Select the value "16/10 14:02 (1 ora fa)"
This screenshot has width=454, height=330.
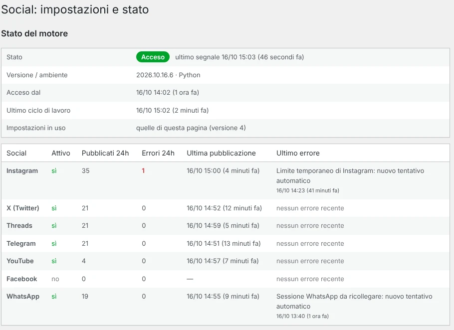[x=168, y=93]
